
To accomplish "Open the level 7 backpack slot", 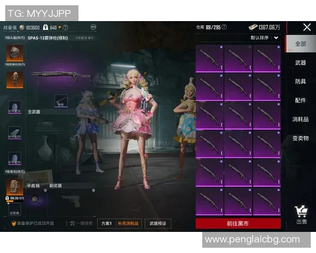I will 13,187.
